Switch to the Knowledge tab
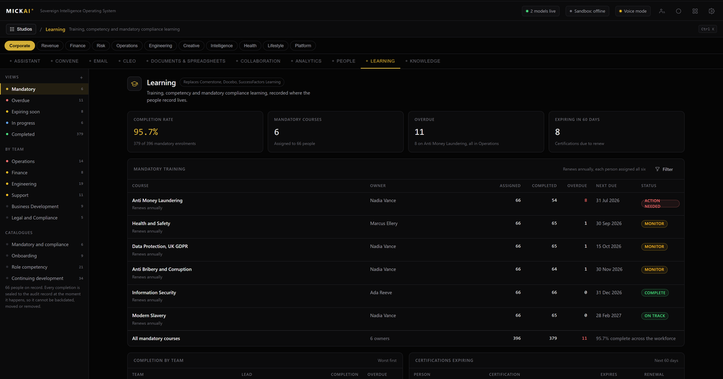The height and width of the screenshot is (379, 723). 423,61
